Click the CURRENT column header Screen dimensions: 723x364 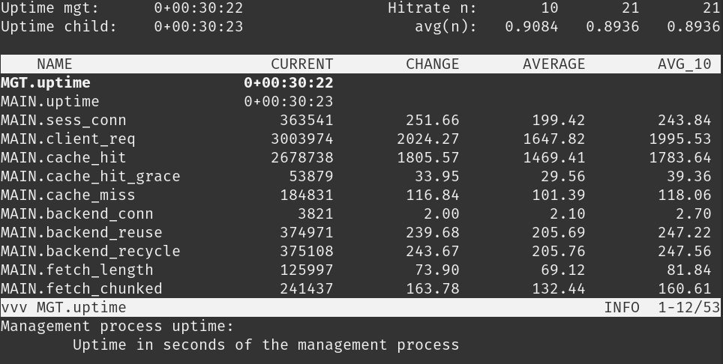(x=301, y=64)
